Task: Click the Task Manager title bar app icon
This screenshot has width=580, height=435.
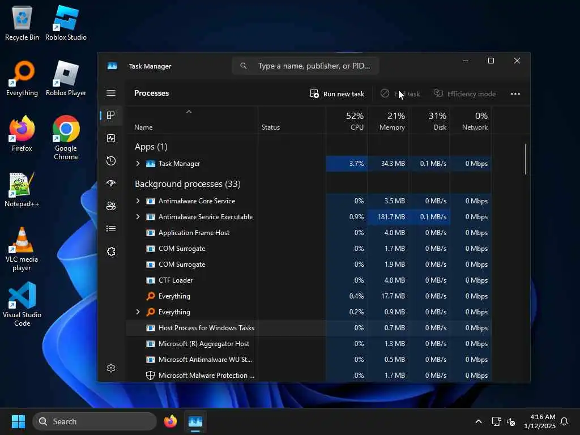Action: (112, 66)
